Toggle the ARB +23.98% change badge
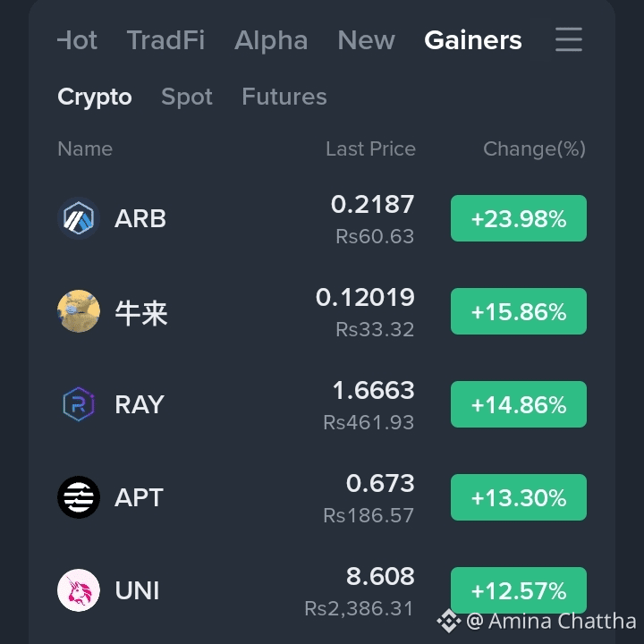644x644 pixels. coord(518,218)
